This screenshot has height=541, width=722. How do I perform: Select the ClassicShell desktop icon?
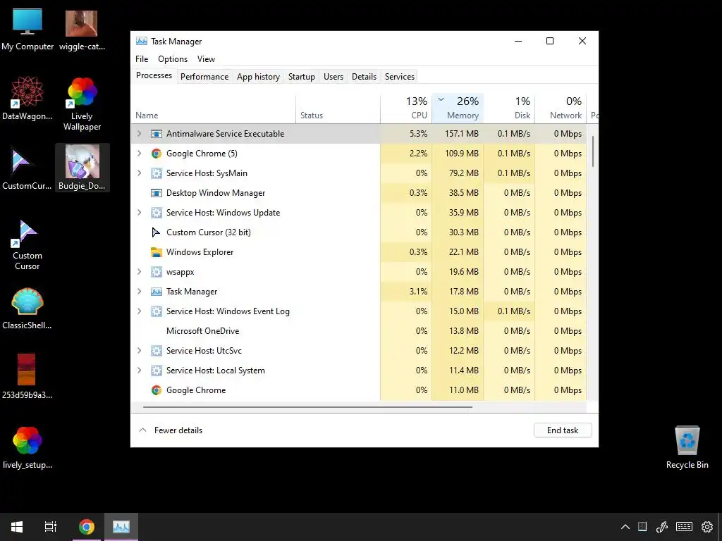click(27, 309)
